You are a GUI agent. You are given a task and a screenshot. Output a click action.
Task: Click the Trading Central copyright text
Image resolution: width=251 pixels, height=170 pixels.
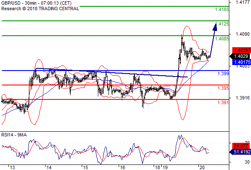pos(40,8)
